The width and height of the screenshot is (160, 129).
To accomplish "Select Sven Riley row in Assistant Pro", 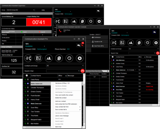I will pyautogui.click(x=37, y=107).
